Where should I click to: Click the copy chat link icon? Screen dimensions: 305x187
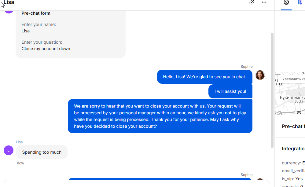252,2
